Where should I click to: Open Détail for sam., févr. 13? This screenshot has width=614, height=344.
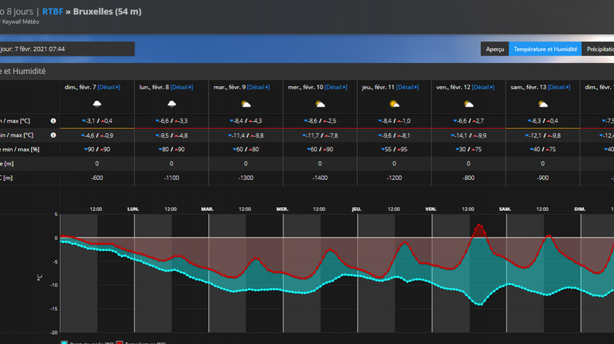557,87
